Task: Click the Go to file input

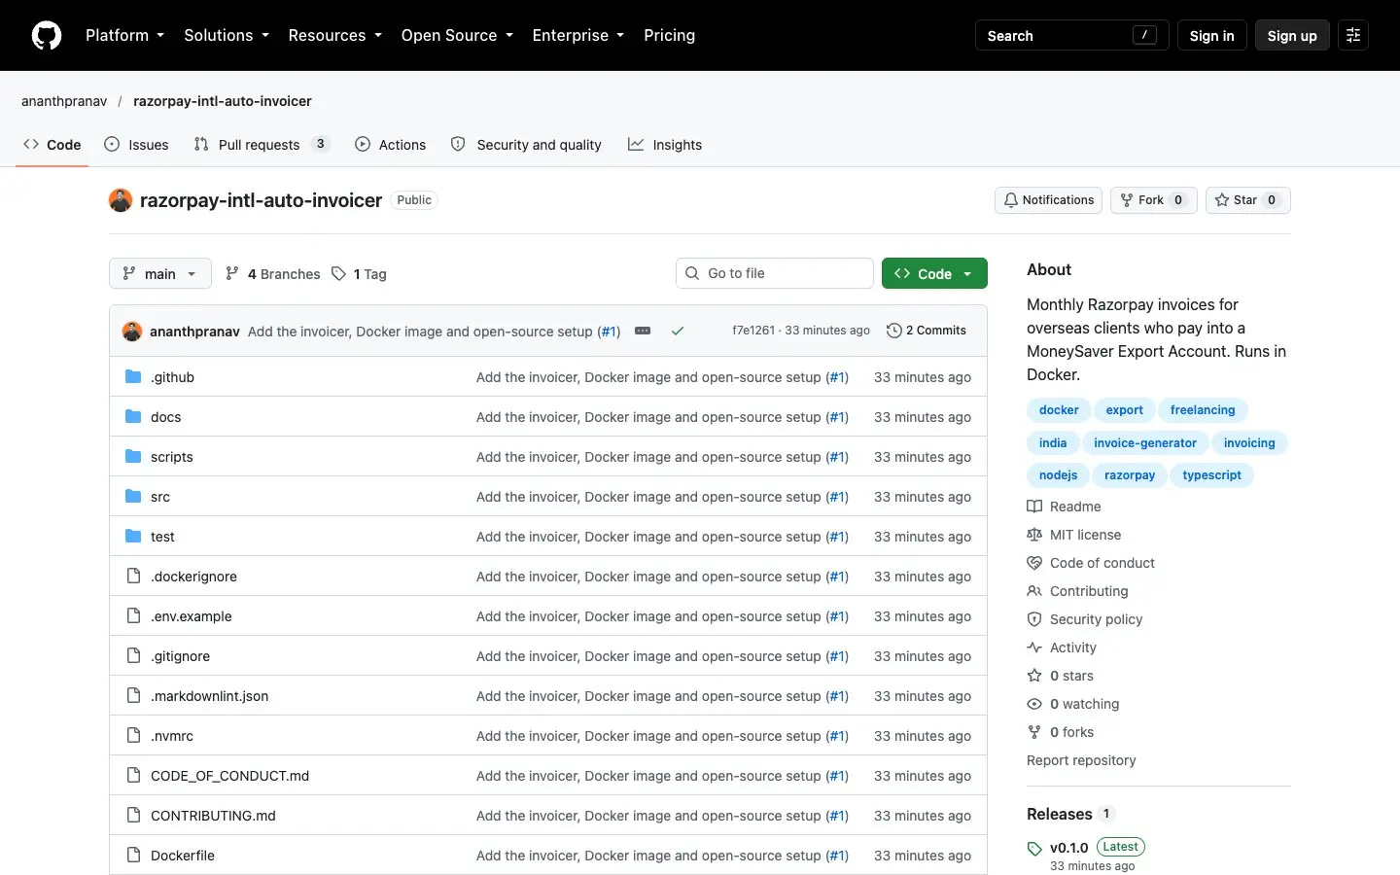Action: coord(775,273)
